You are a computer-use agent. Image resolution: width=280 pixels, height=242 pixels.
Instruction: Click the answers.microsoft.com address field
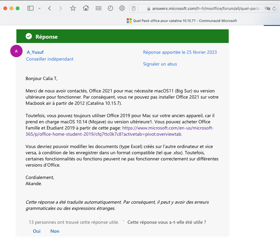(204, 8)
